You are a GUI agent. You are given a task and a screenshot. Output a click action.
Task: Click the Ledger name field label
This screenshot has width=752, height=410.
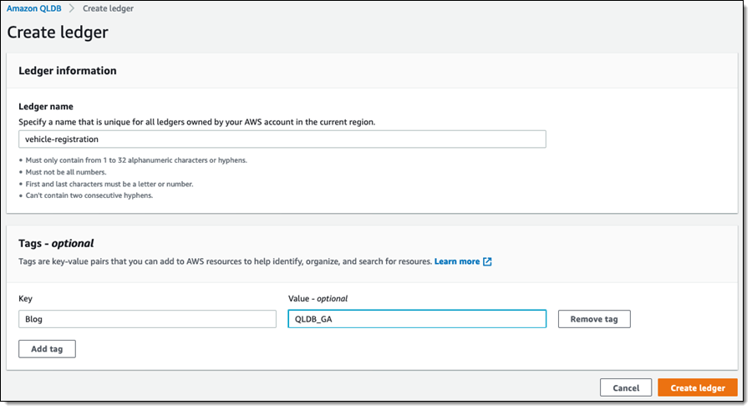(x=46, y=107)
